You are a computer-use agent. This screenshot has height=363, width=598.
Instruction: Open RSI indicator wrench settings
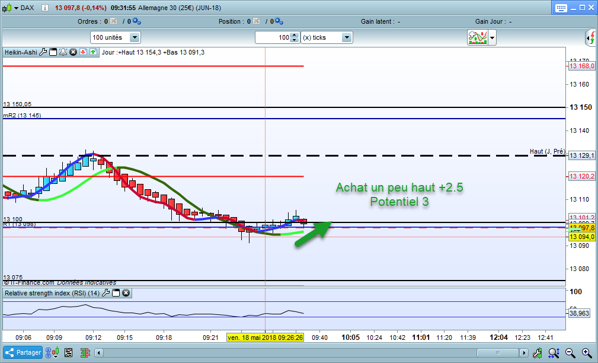pyautogui.click(x=106, y=293)
